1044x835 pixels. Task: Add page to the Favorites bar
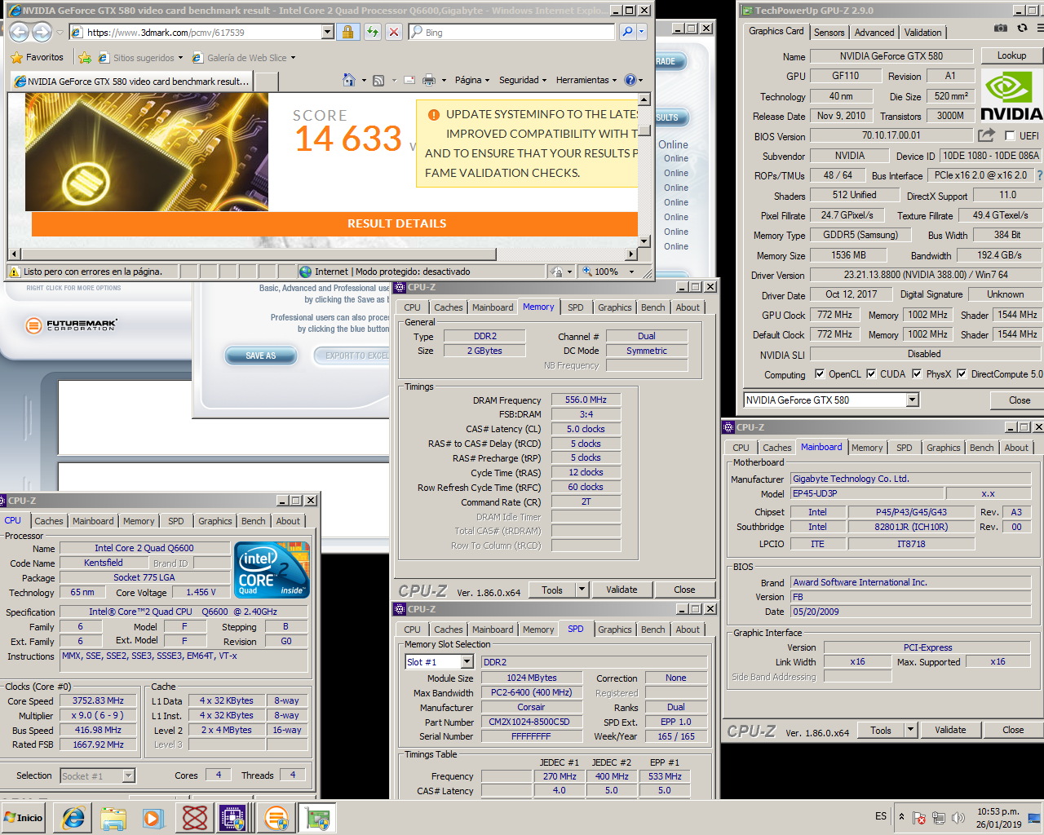pos(84,57)
